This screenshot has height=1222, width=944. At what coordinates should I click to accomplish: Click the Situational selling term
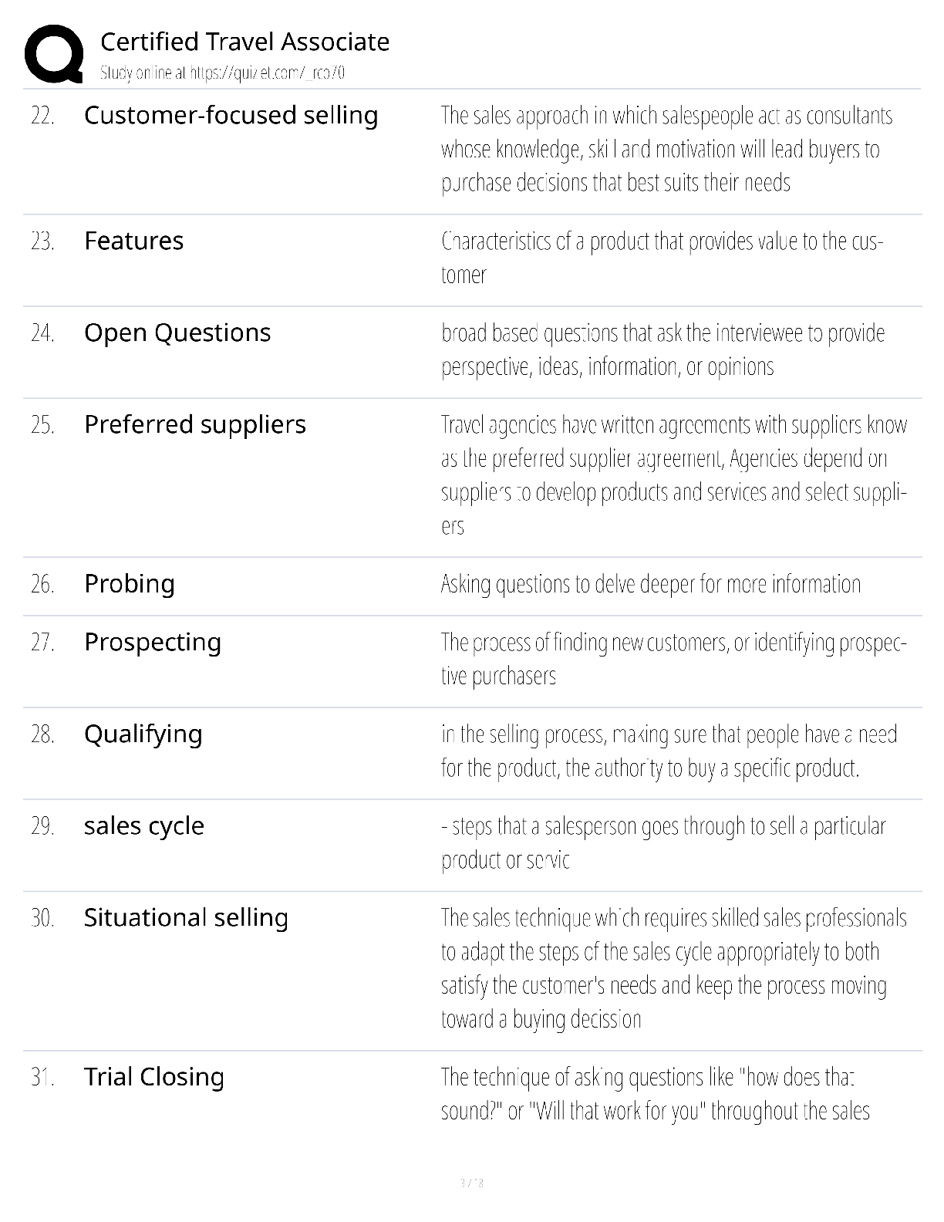[185, 917]
